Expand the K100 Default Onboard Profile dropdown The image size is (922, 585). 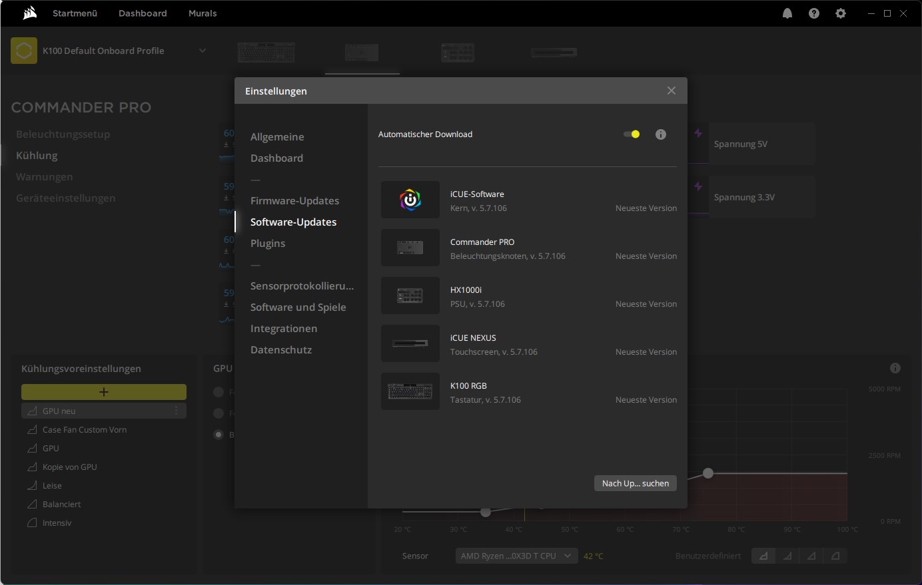pyautogui.click(x=203, y=51)
